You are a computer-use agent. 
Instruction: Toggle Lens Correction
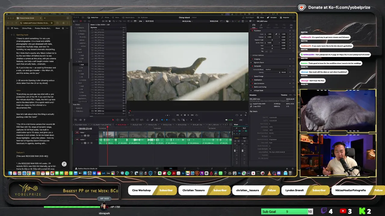[252, 83]
